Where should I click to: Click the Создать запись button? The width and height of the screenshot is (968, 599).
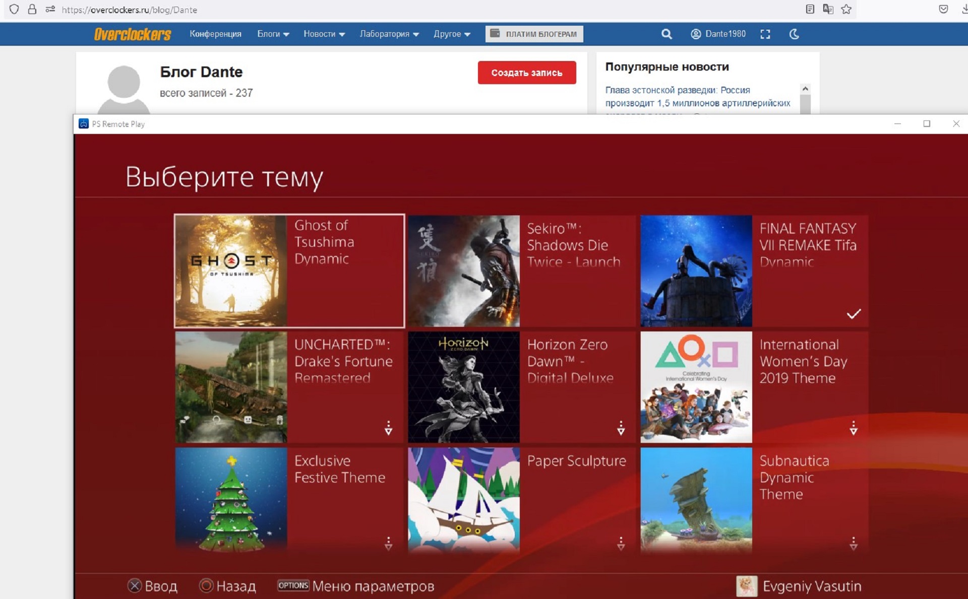(526, 73)
